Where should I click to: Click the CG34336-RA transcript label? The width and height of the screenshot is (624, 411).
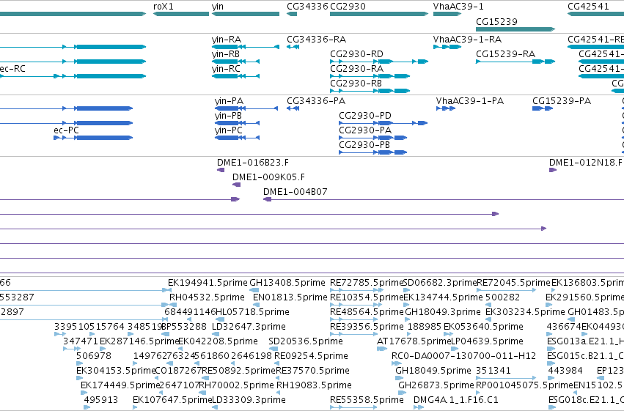click(316, 40)
